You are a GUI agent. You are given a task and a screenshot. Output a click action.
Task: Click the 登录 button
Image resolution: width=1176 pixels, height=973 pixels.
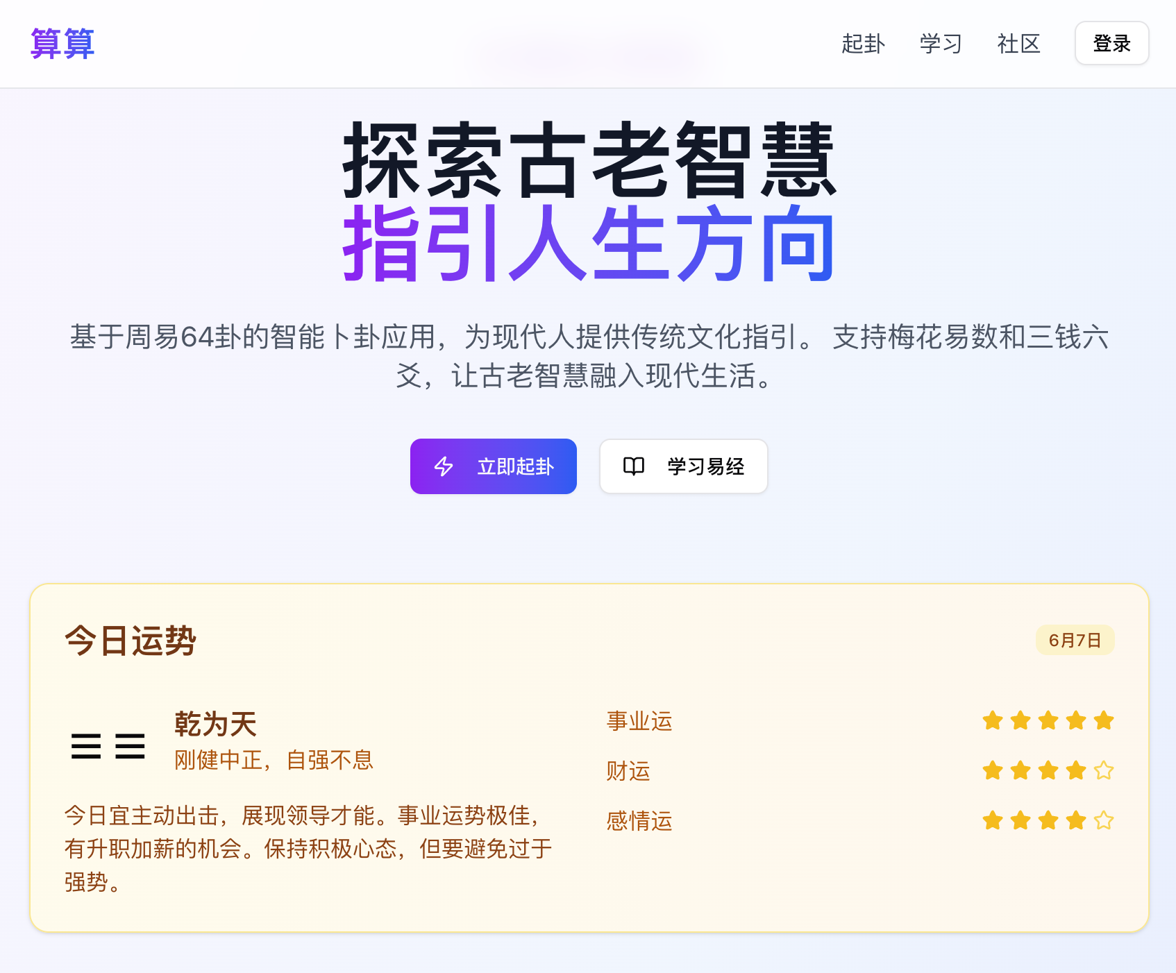pyautogui.click(x=1111, y=43)
